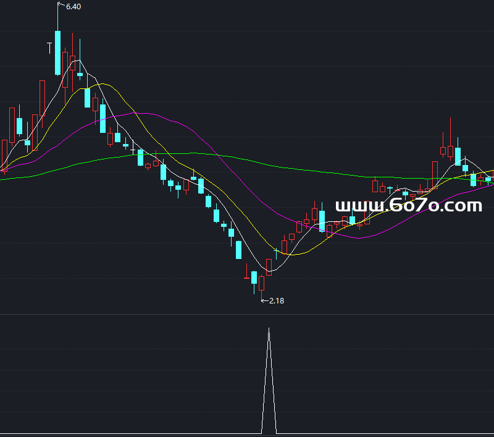Click the arrow beside the 2.18 label

click(264, 301)
